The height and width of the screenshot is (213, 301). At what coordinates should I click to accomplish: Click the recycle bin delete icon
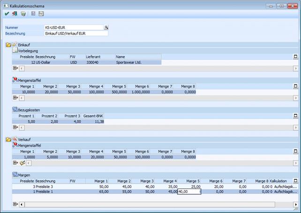[23, 14]
